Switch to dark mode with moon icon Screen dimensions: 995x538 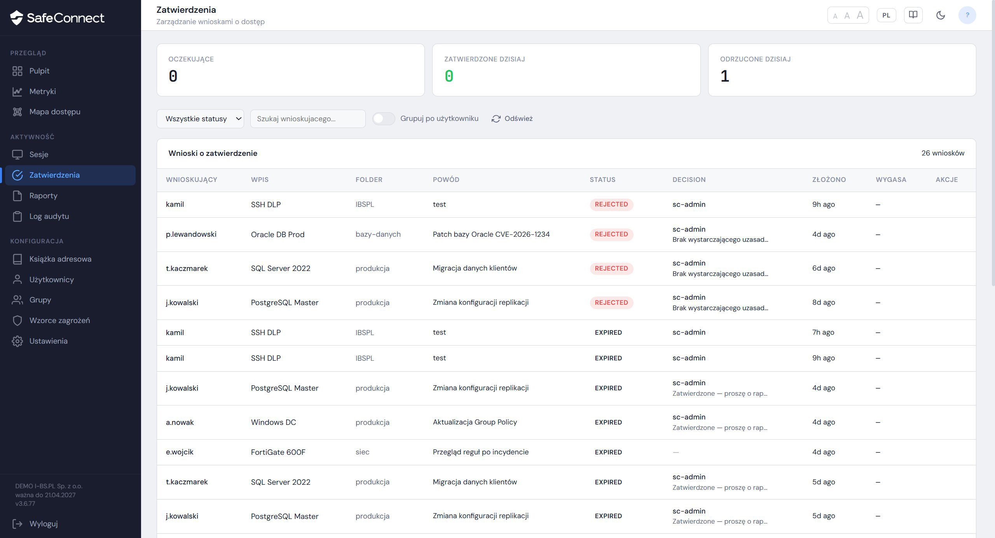941,15
